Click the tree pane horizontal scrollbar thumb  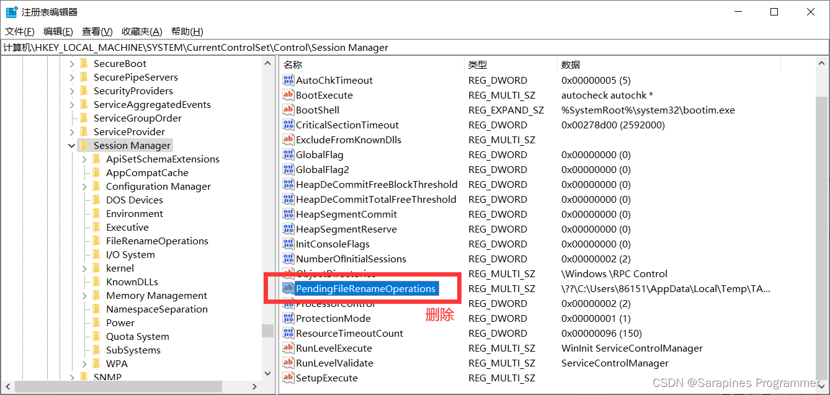(118, 386)
